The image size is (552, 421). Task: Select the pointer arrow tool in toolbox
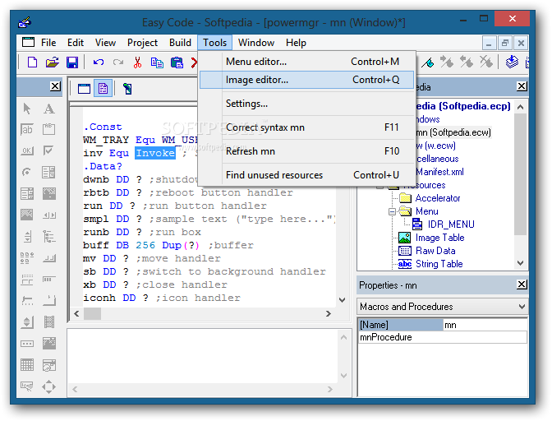tap(27, 109)
